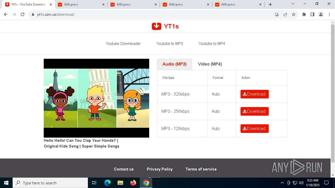The height and width of the screenshot is (188, 335).
Task: Go forward with browser forward arrow
Action: click(x=14, y=14)
